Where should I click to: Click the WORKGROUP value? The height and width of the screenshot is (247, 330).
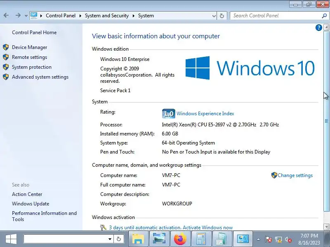[177, 204]
